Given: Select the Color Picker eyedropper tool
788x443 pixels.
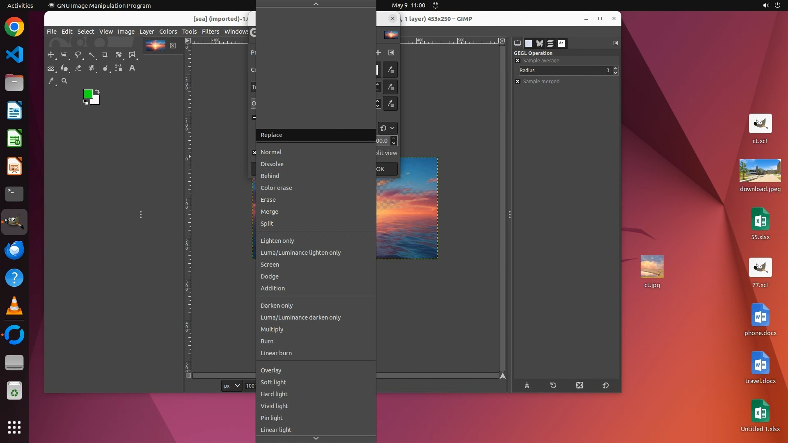Looking at the screenshot, I should (51, 81).
